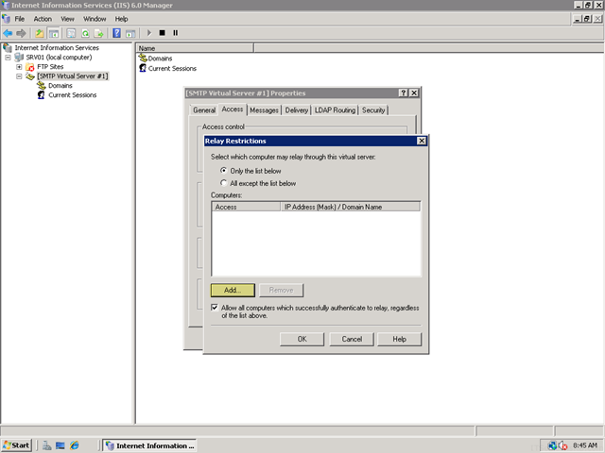Click Internet Information taskbar button
The image size is (605, 453).
[149, 445]
